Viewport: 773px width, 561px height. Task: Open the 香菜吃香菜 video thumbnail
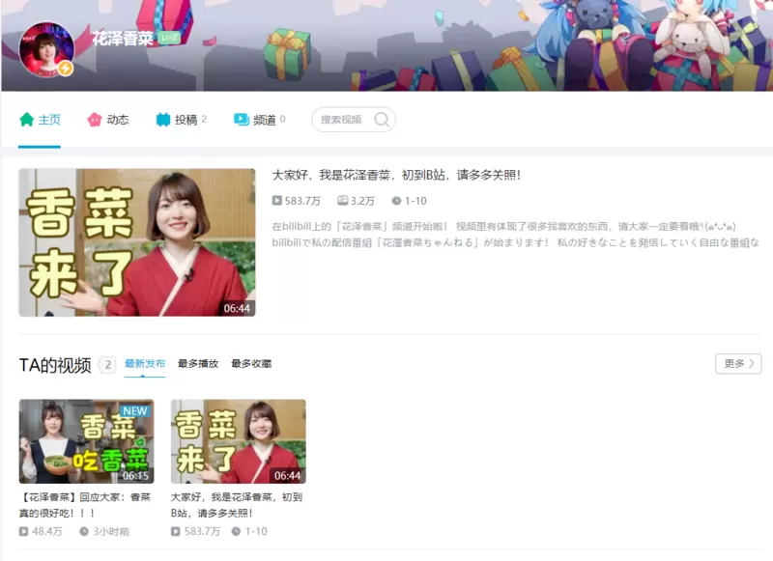[x=86, y=441]
